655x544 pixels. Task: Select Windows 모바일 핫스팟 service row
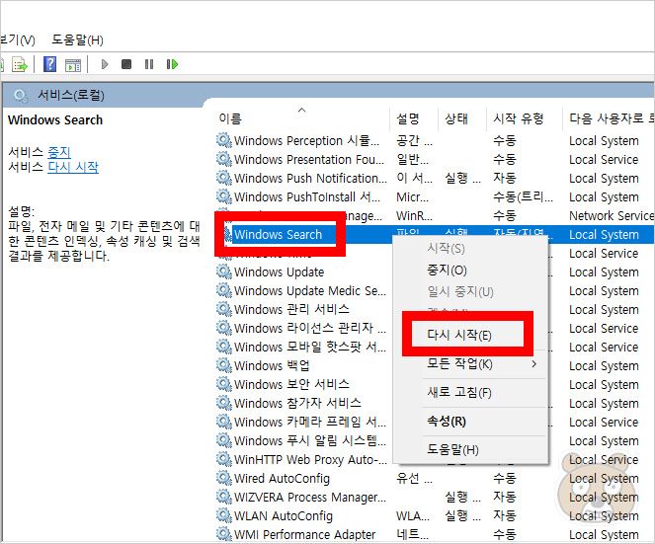[310, 347]
